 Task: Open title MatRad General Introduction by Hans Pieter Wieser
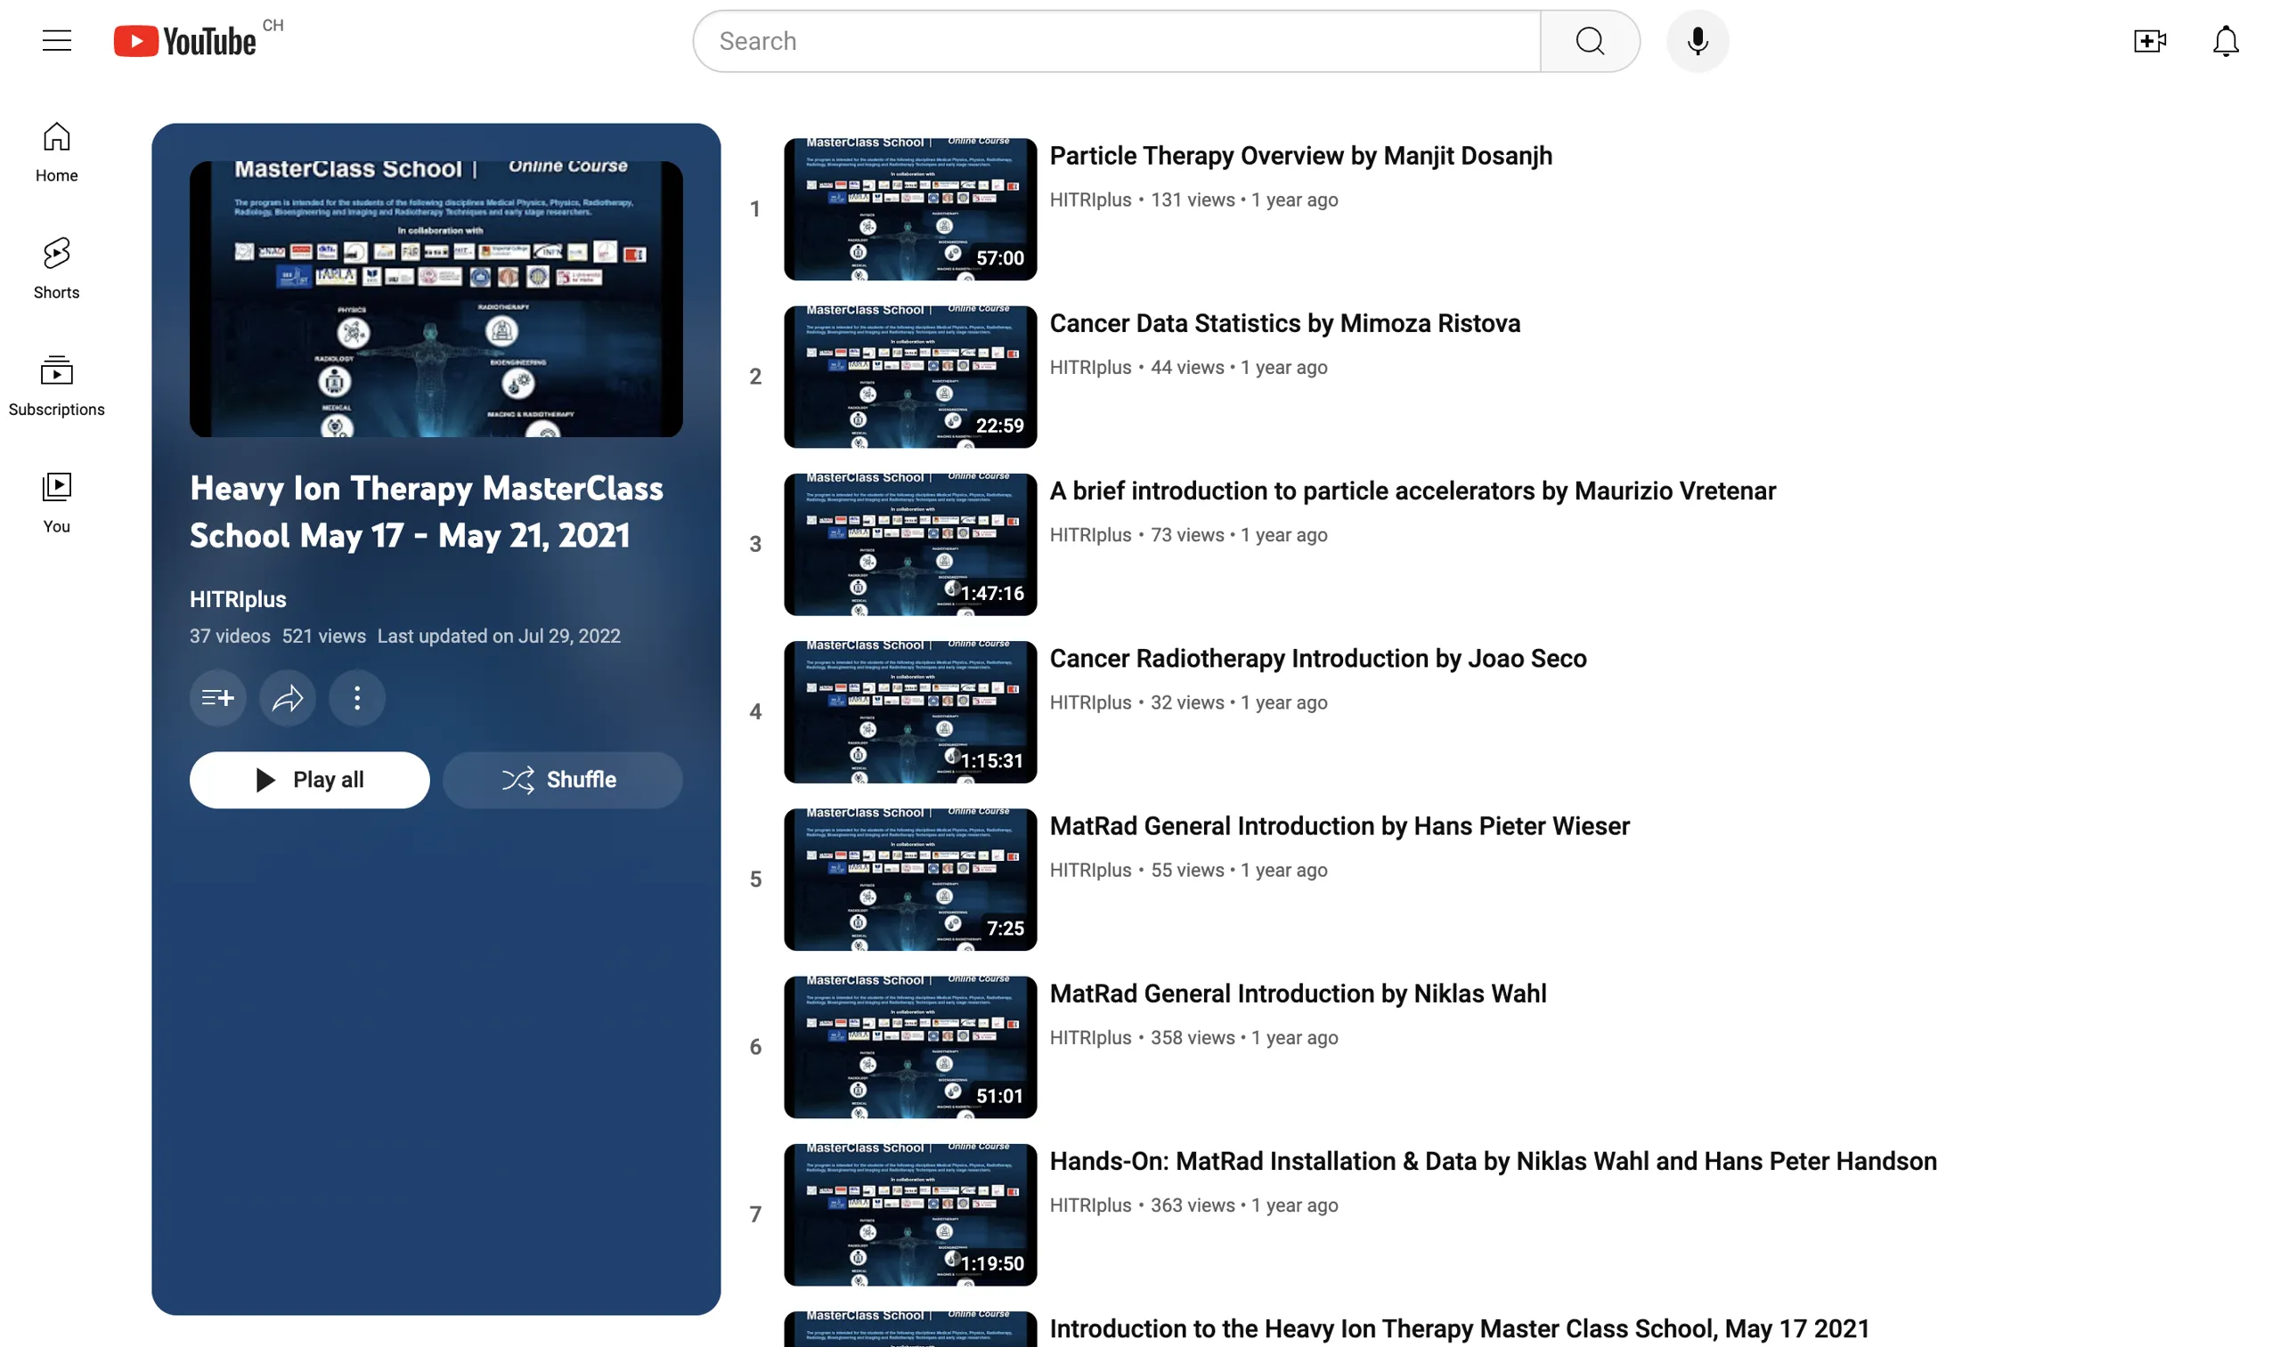click(x=1339, y=826)
